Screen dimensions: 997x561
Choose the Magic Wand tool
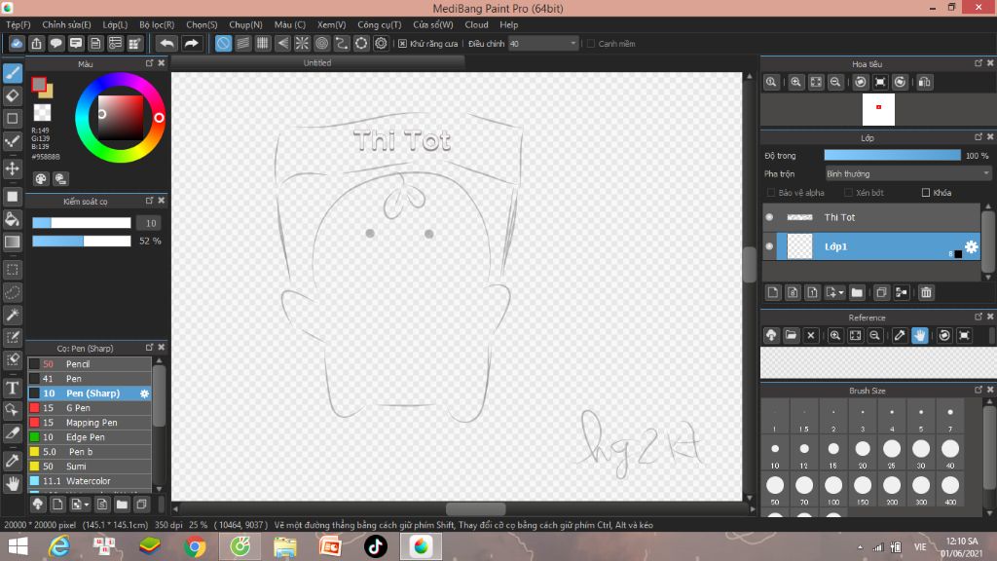(13, 315)
